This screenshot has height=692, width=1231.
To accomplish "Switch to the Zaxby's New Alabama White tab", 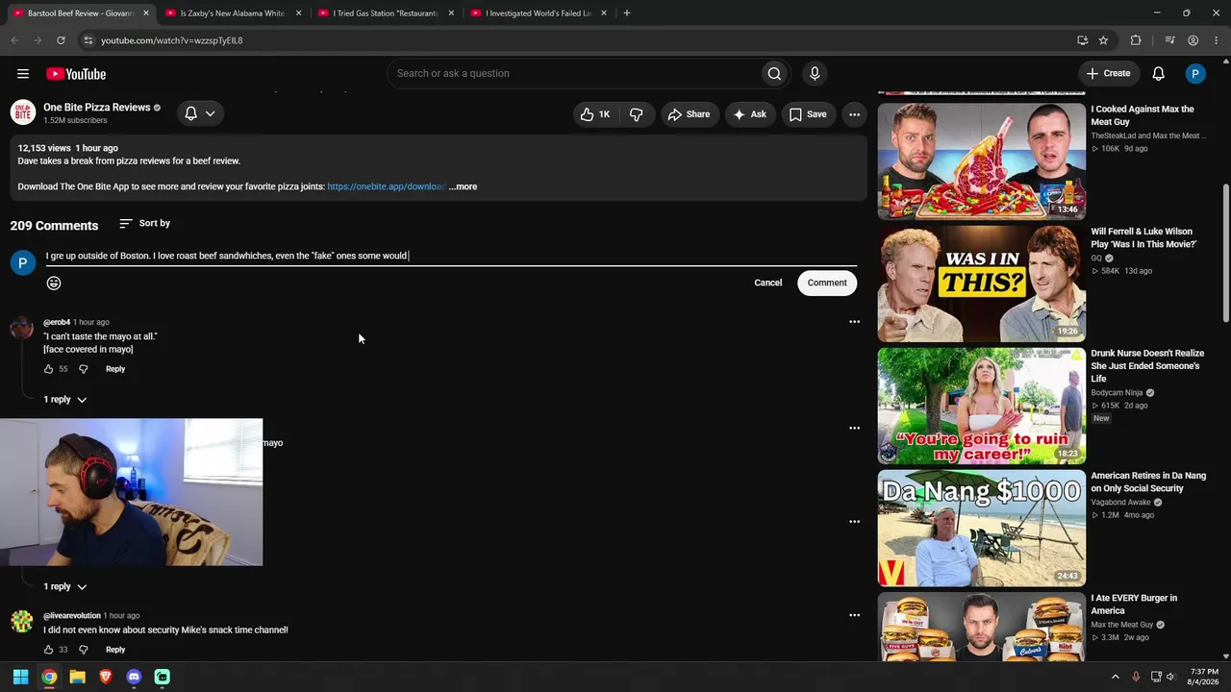I will click(233, 13).
